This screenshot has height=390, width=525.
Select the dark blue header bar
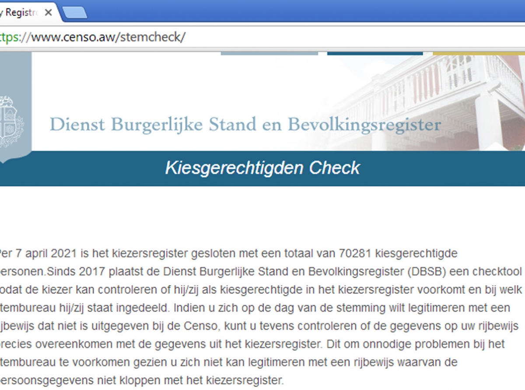pyautogui.click(x=375, y=53)
